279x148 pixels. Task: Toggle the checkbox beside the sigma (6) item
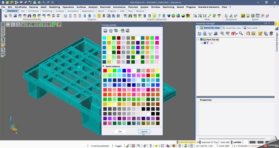pyautogui.click(x=205, y=43)
